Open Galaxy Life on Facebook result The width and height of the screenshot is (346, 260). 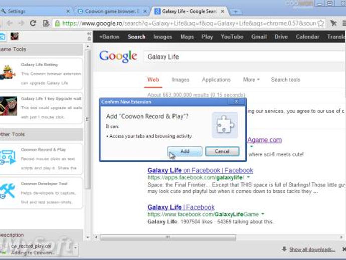(x=200, y=170)
